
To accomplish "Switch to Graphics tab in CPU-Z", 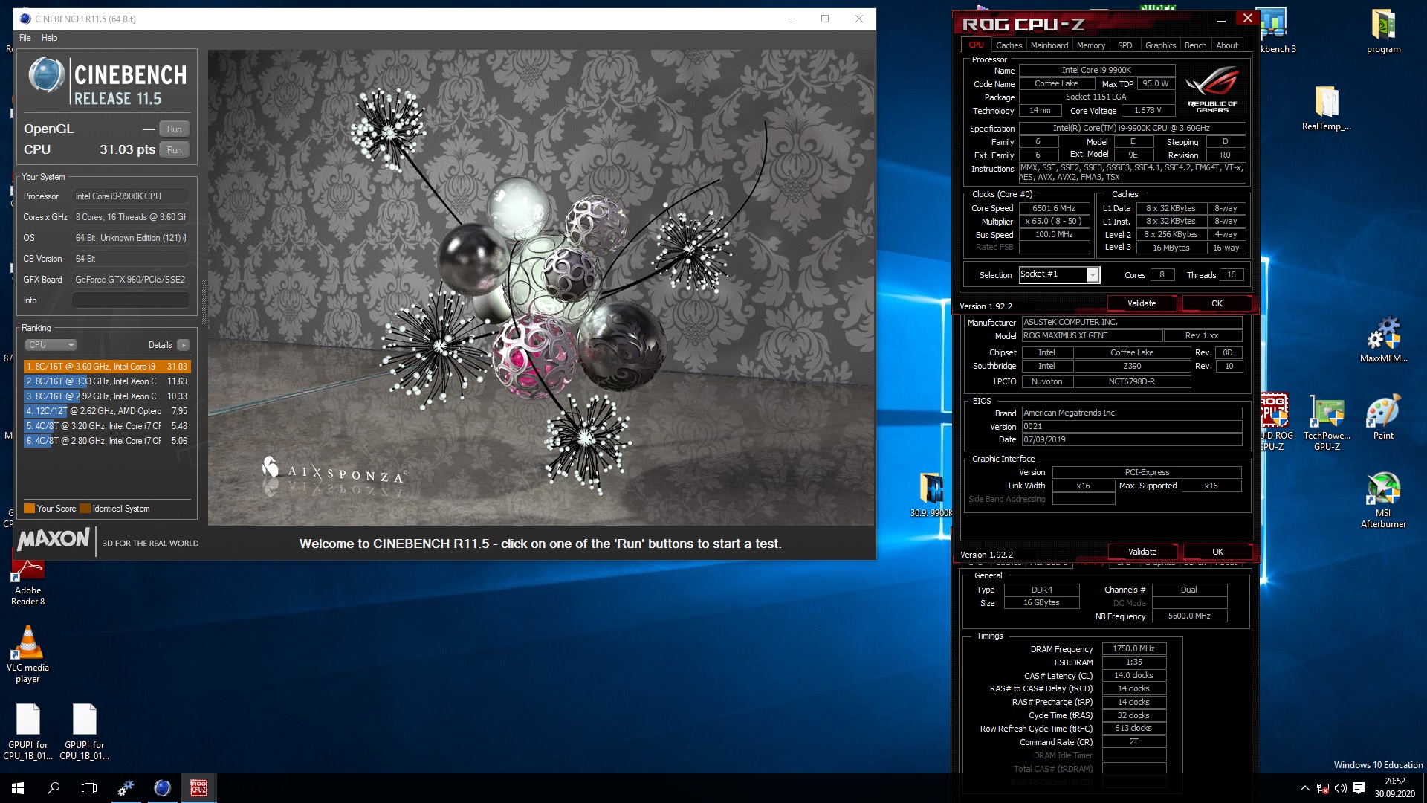I will (x=1160, y=45).
